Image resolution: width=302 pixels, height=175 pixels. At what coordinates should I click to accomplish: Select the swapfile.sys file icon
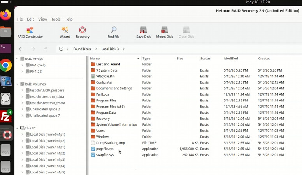coord(93,155)
